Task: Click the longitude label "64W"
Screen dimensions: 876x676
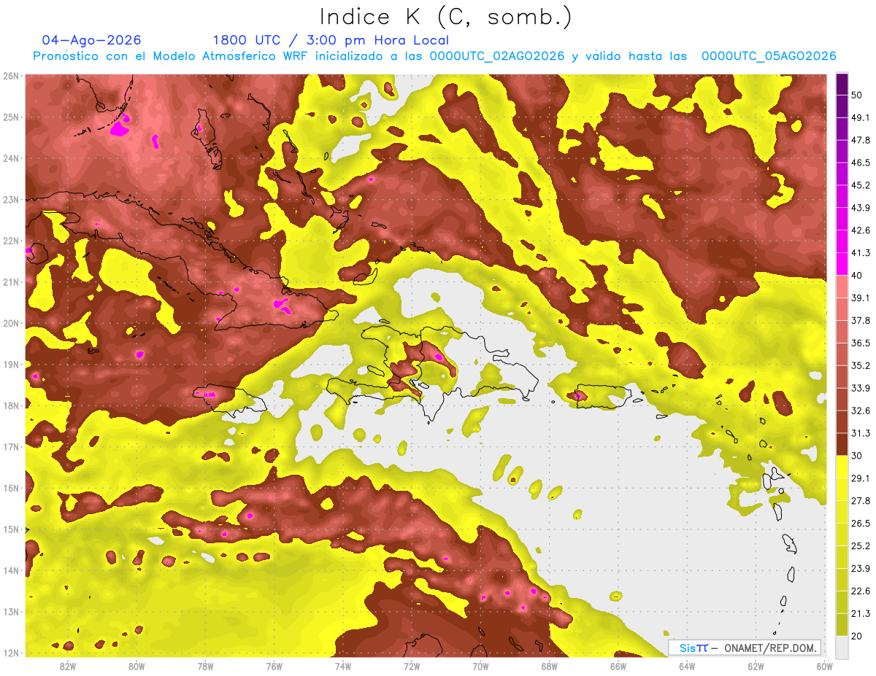Action: pos(686,666)
